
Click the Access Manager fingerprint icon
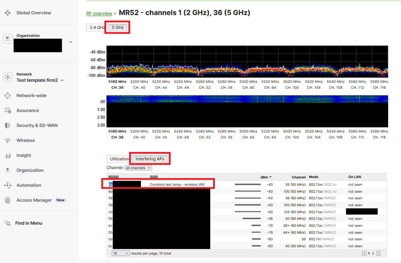[x=7, y=200]
